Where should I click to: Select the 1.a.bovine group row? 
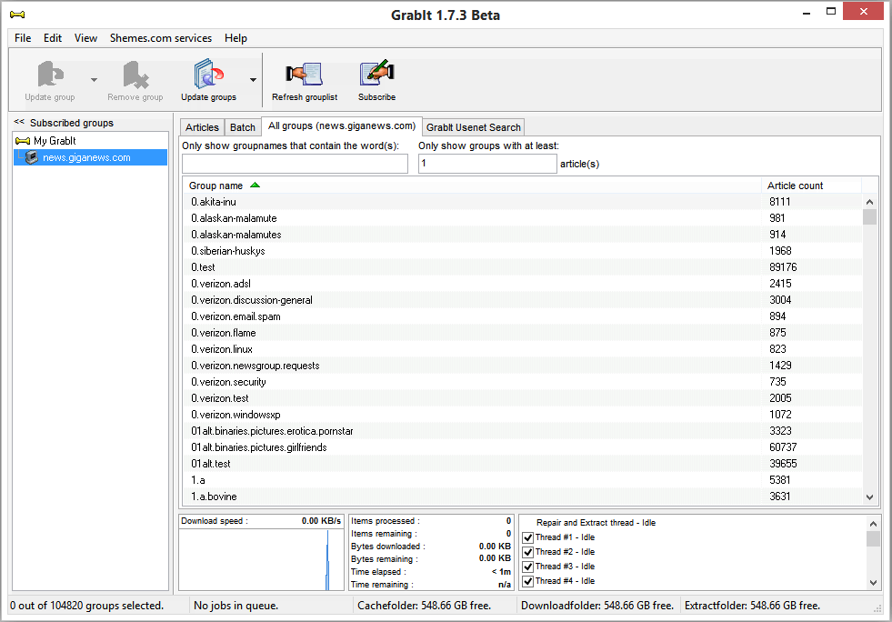(x=524, y=497)
